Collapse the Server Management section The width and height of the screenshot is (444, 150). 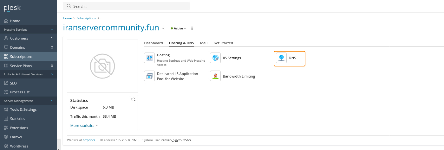pos(52,101)
